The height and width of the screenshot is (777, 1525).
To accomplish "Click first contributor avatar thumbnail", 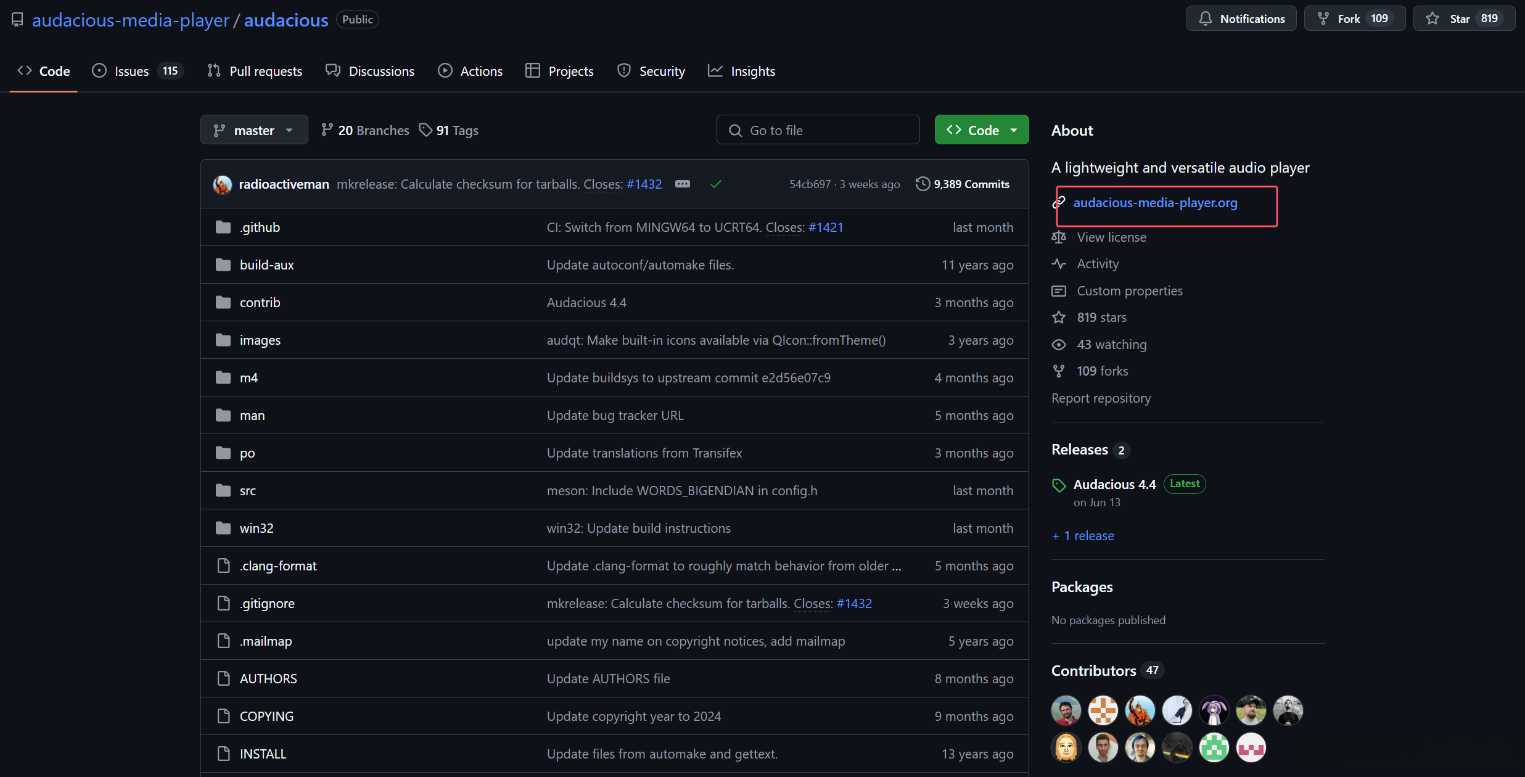I will (1066, 710).
